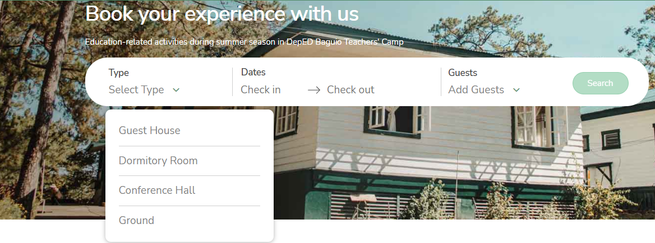Click the green Search button

[600, 83]
